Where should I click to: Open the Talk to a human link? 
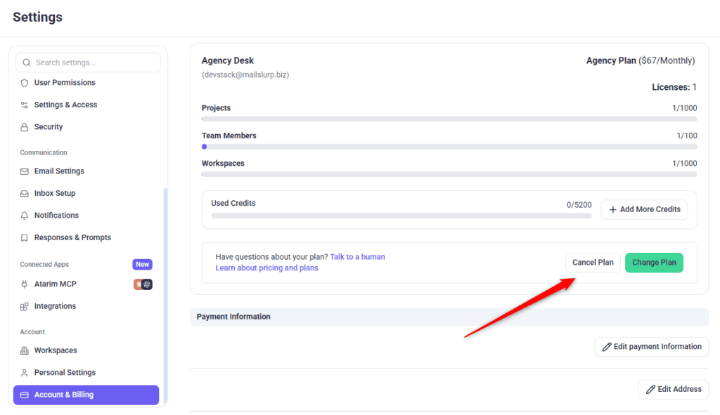[x=357, y=257]
